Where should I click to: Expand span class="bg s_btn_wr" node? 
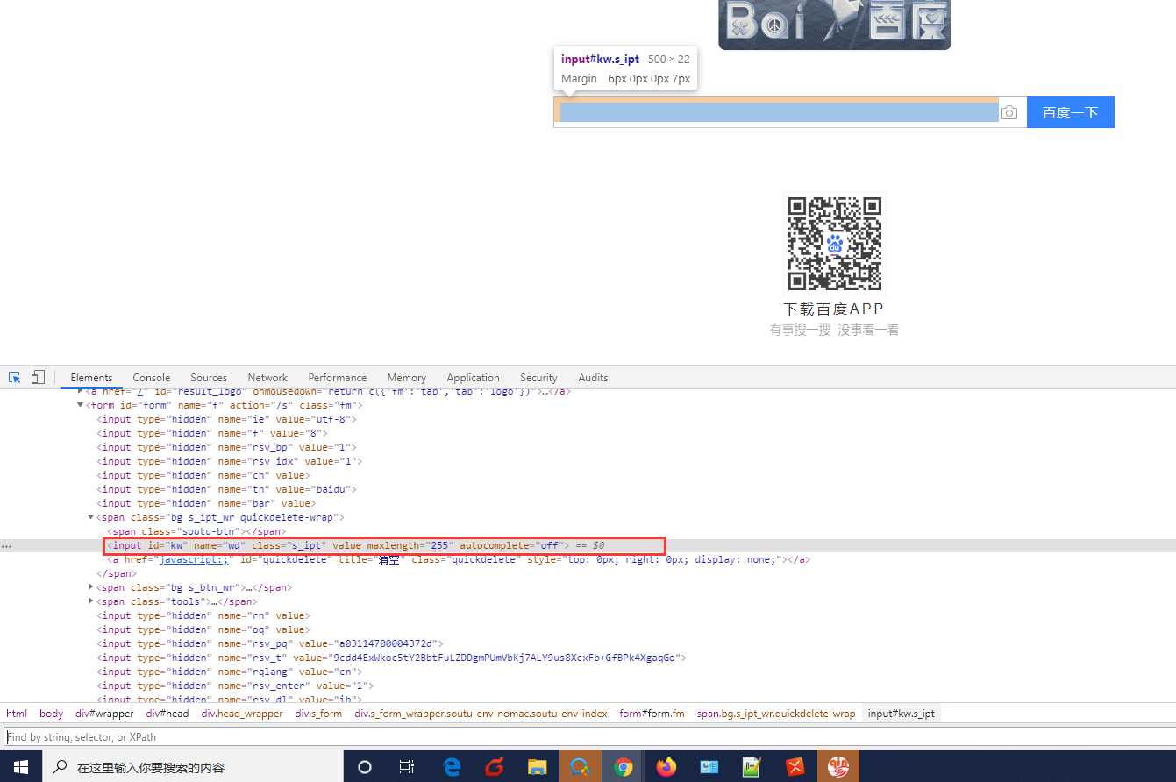[x=91, y=587]
